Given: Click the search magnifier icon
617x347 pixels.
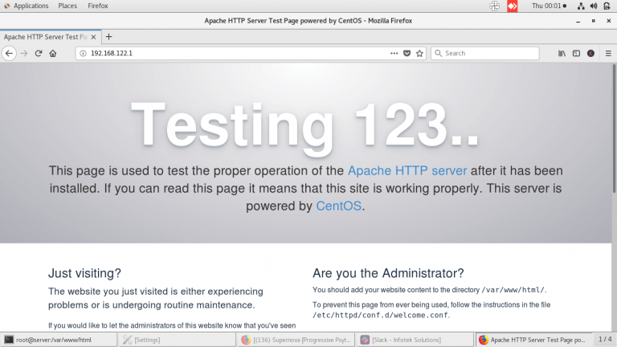Looking at the screenshot, I should point(438,53).
